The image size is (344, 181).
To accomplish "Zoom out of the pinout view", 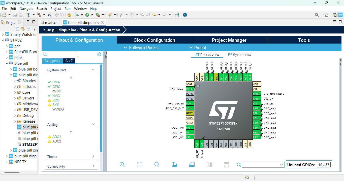I will pos(157,165).
